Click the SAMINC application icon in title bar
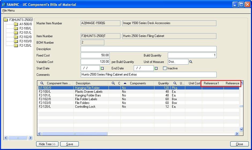 point(4,4)
